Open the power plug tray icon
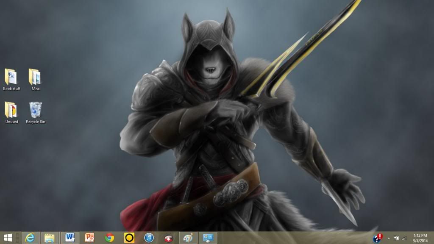The image size is (434, 244). pyautogui.click(x=396, y=238)
